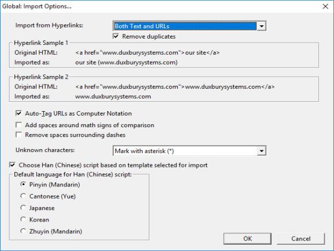Image resolution: width=334 pixels, height=251 pixels.
Task: Confirm with the OK button
Action: pos(247,238)
